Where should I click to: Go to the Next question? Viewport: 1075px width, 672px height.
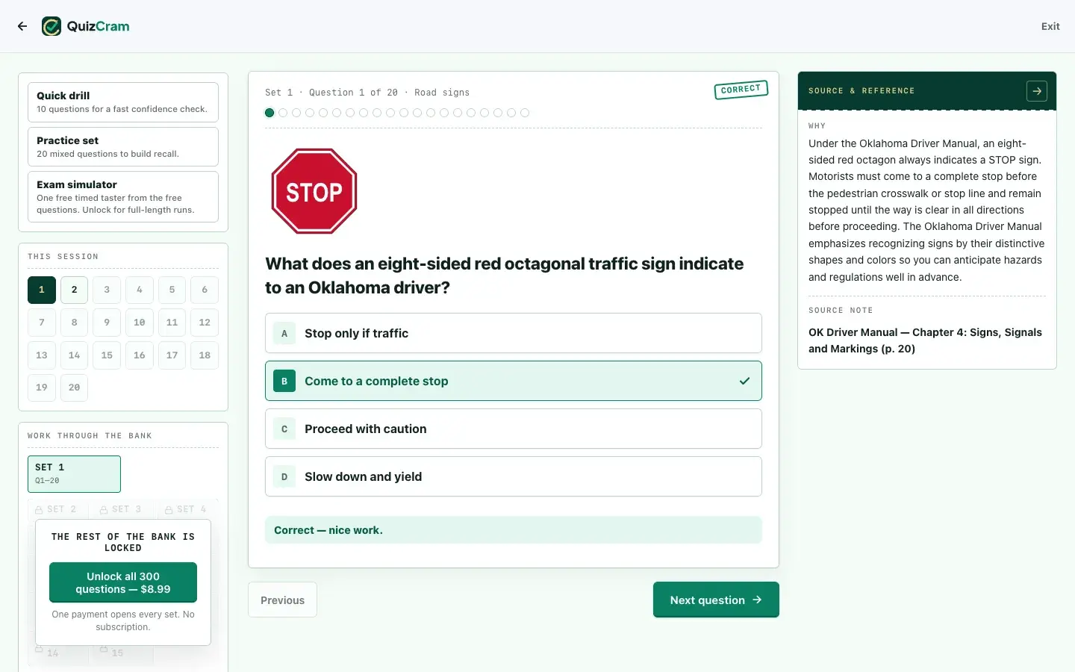click(716, 600)
